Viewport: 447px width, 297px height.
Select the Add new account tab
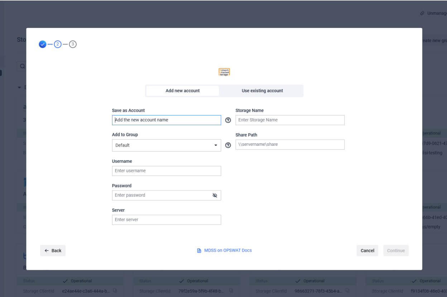coord(182,91)
